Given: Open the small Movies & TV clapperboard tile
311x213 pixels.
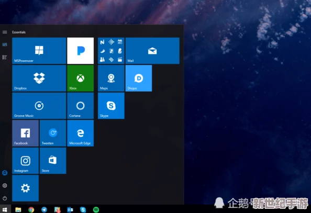Looking at the screenshot, I should pos(120,60).
